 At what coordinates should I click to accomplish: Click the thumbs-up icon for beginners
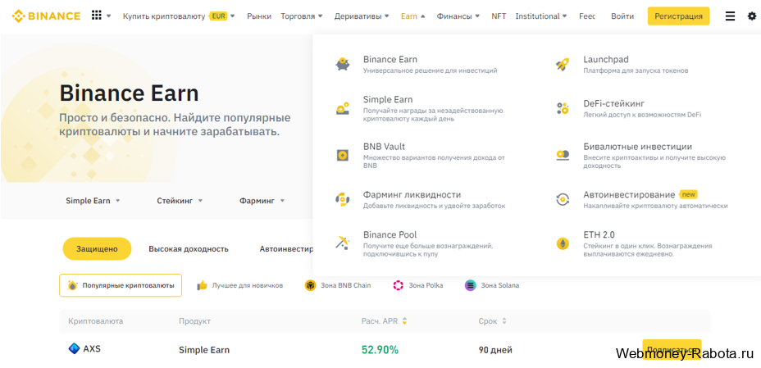tap(202, 285)
